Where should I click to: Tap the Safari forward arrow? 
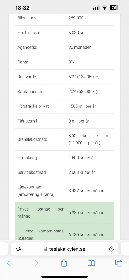[x=37, y=263]
